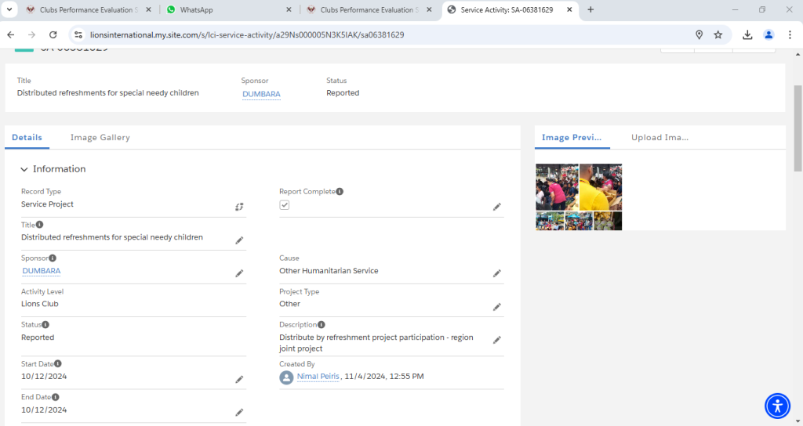The width and height of the screenshot is (803, 426).
Task: Toggle the Report Complete checkbox
Action: [284, 204]
